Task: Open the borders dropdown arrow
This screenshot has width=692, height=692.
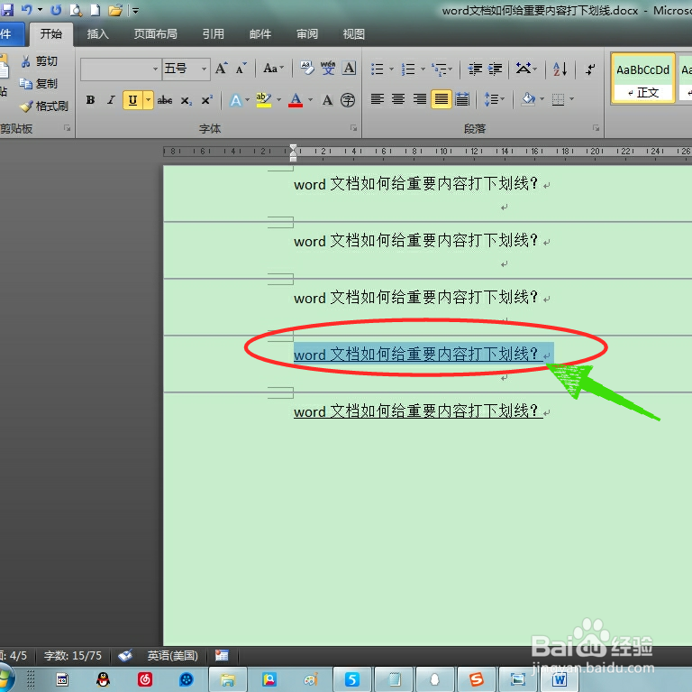Action: pos(572,99)
